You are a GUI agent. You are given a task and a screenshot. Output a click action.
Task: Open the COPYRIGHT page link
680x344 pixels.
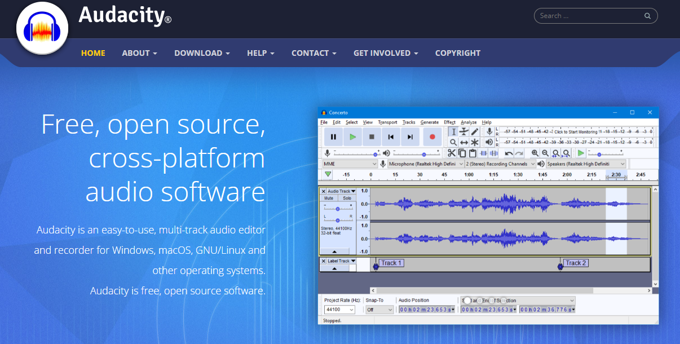pyautogui.click(x=458, y=53)
